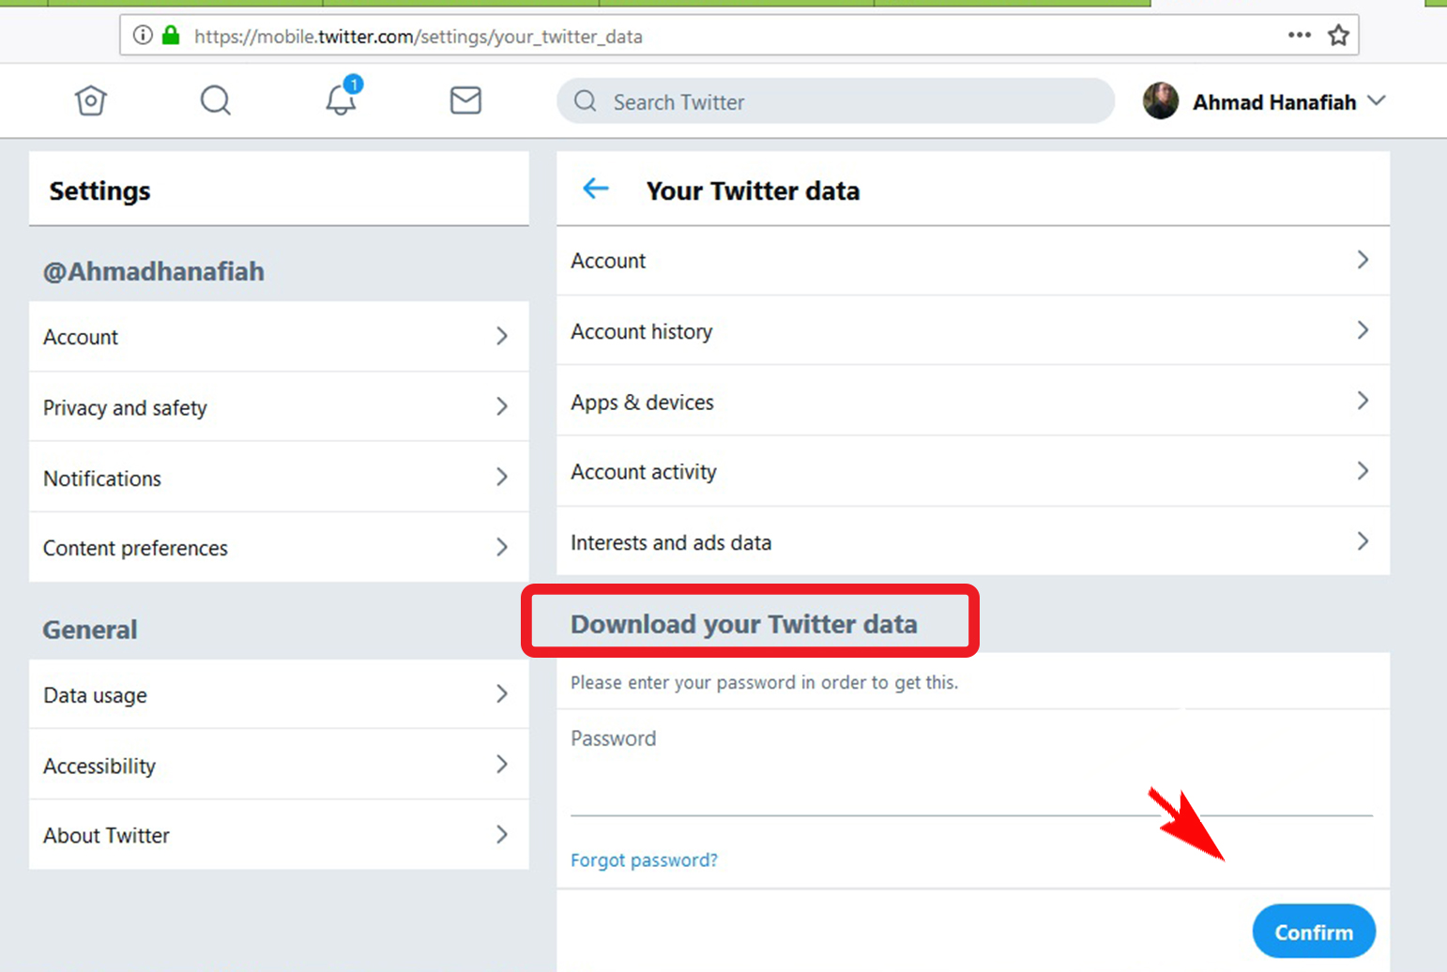Expand the Ahmad Hanafiah account menu
Image resolution: width=1447 pixels, height=972 pixels.
point(1376,101)
